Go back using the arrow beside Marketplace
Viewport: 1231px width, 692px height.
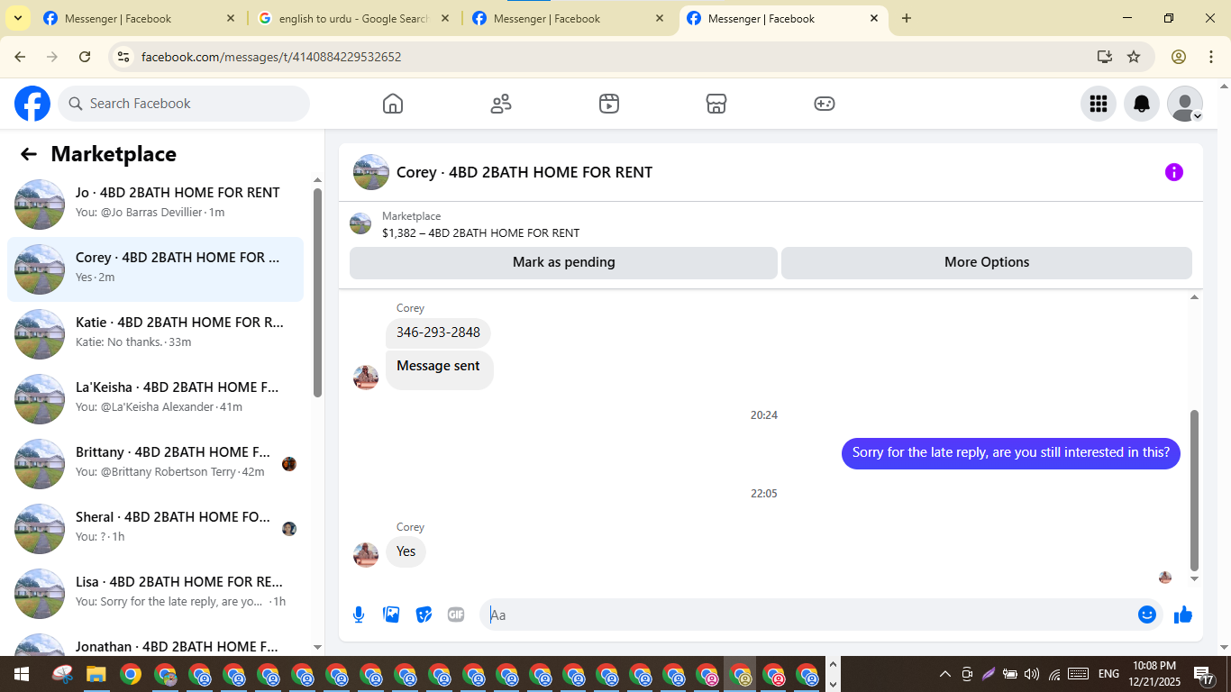(29, 154)
